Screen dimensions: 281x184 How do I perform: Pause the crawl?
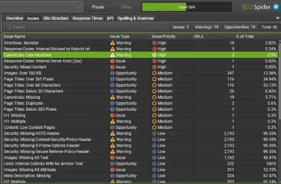click(98, 7)
